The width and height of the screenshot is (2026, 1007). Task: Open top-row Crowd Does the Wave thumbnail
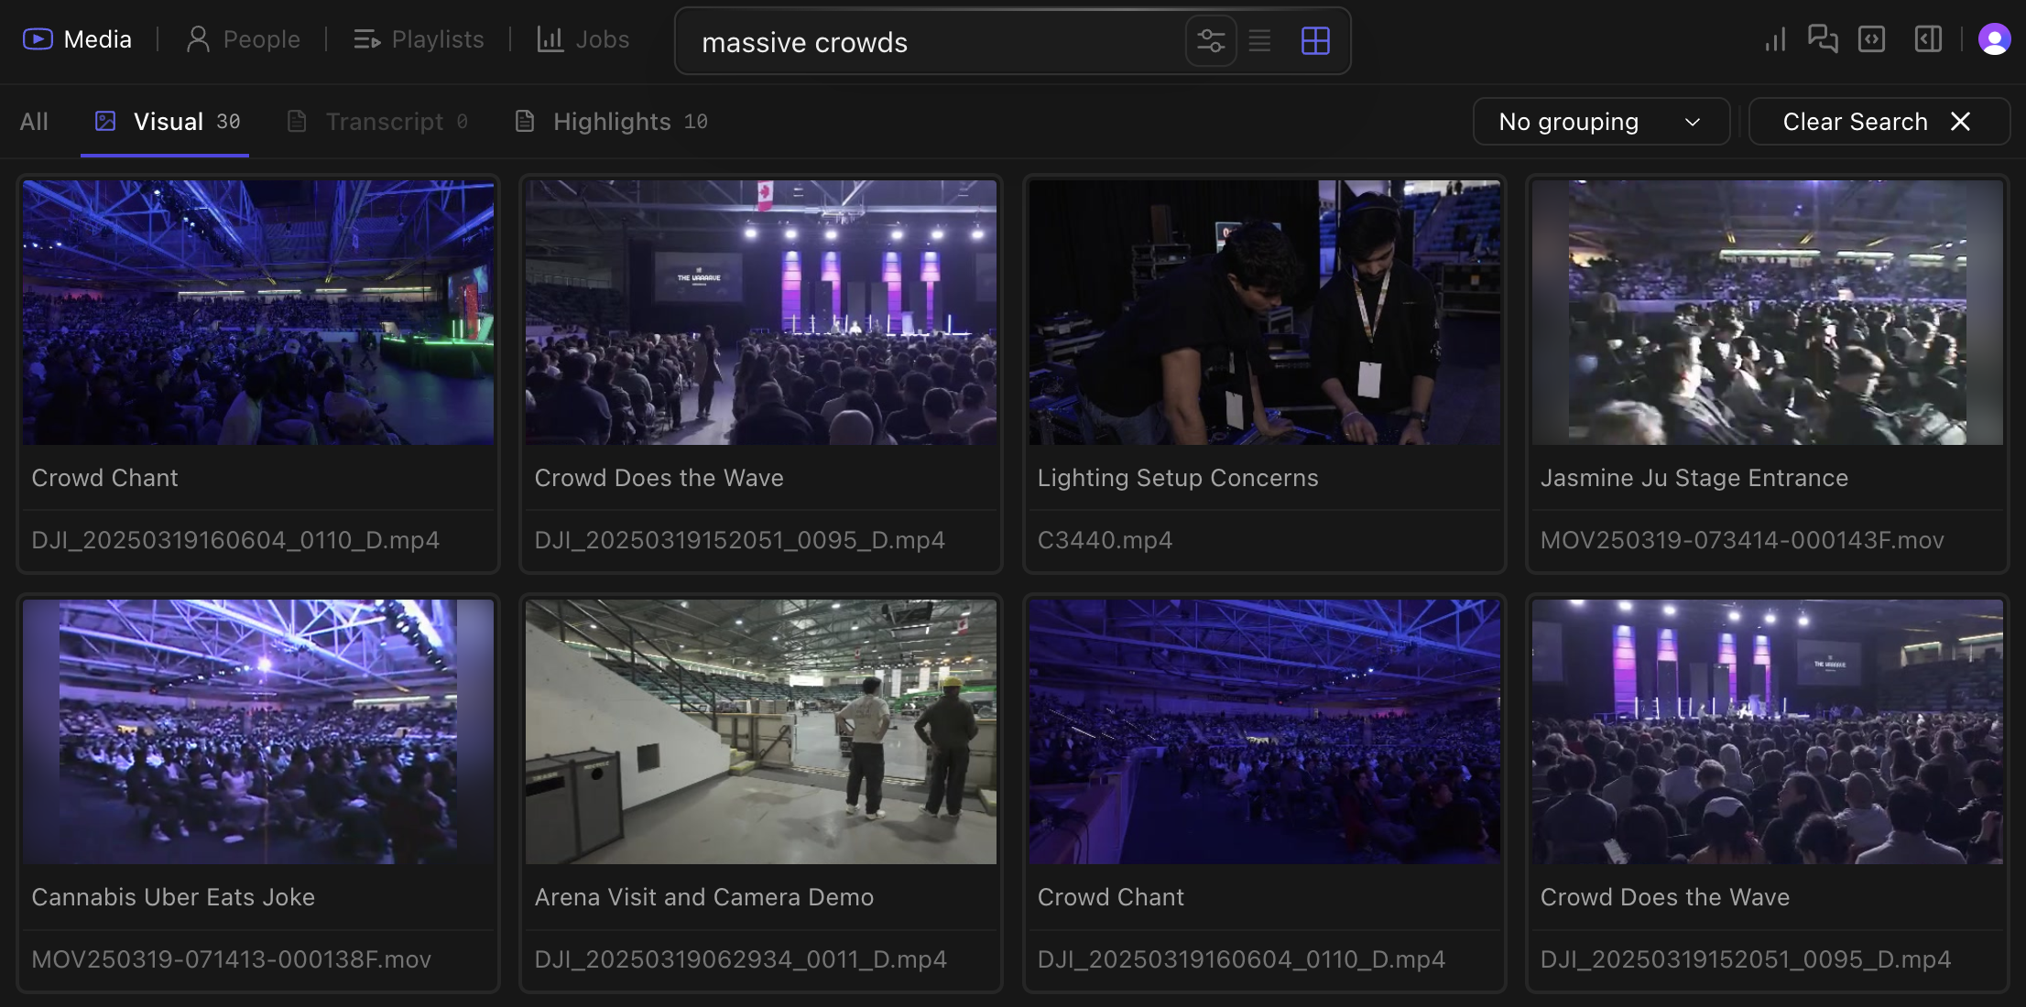click(761, 312)
